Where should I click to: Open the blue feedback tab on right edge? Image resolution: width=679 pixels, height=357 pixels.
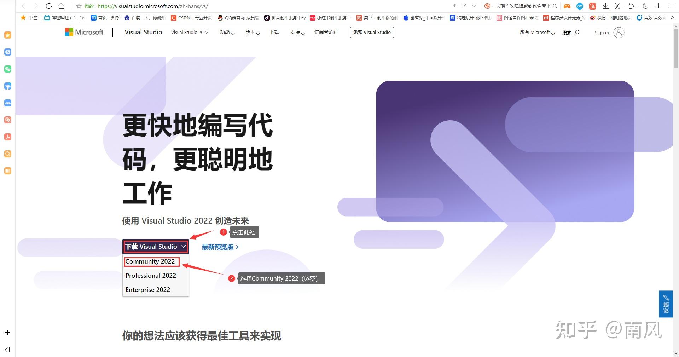click(666, 304)
